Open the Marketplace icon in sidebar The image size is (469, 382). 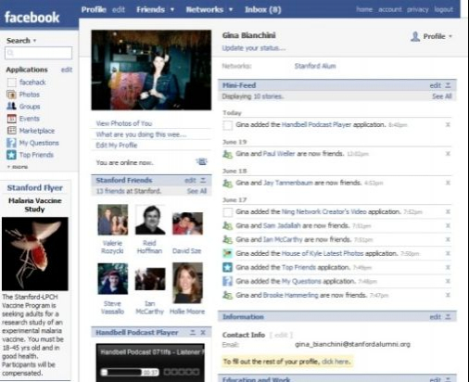pyautogui.click(x=11, y=131)
